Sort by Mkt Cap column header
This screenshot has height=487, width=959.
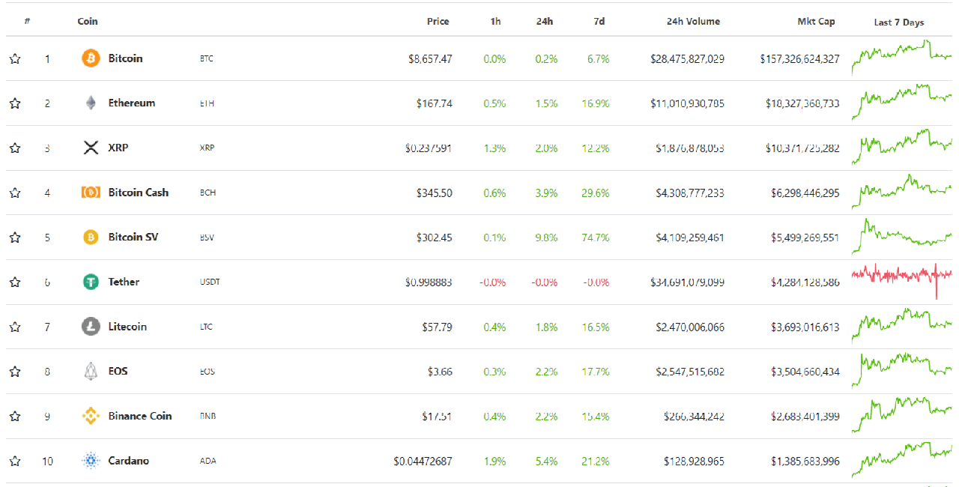(x=816, y=22)
